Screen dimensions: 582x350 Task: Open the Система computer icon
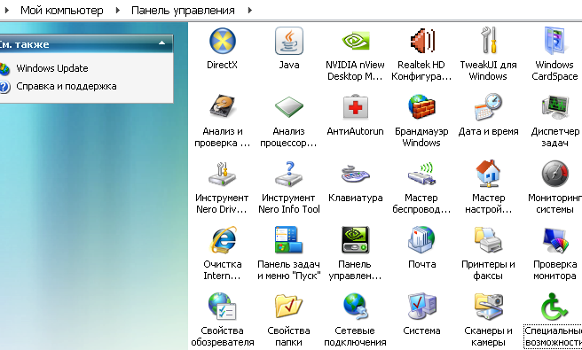pos(422,307)
